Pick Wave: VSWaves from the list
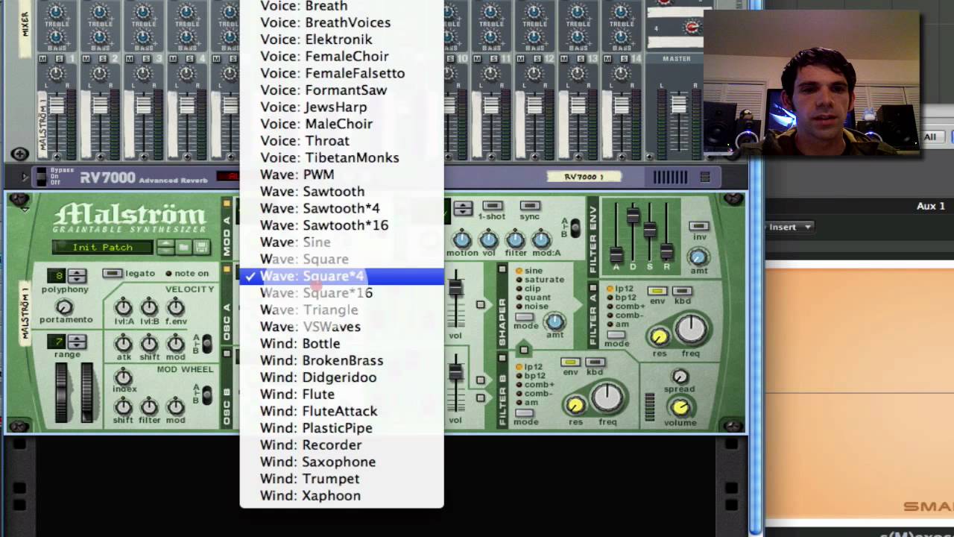Screen dimensions: 954x537 (341, 327)
